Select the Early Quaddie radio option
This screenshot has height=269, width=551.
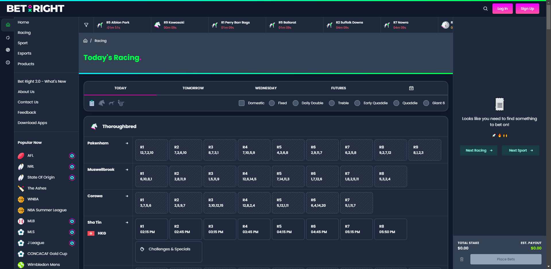[x=357, y=103]
